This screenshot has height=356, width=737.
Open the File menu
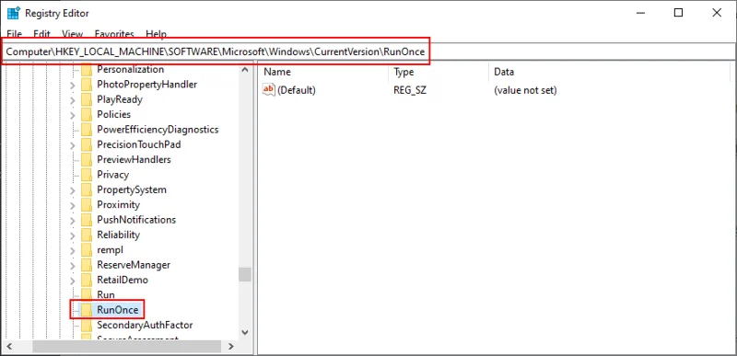[14, 34]
